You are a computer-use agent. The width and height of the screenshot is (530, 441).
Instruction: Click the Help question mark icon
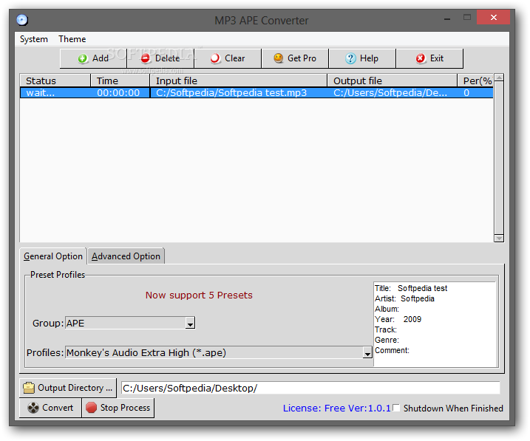pyautogui.click(x=350, y=58)
